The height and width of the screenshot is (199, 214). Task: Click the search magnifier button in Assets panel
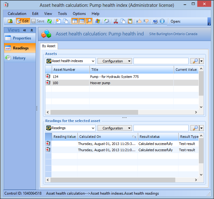tap(195, 61)
